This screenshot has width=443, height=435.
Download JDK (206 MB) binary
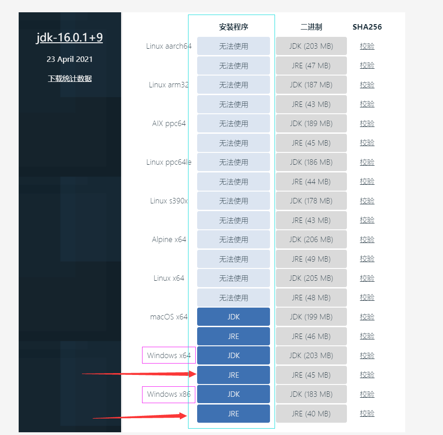point(311,239)
